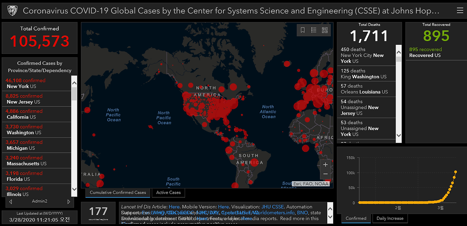The height and width of the screenshot is (226, 467).
Task: Select 895 recovered US row
Action: click(x=436, y=52)
